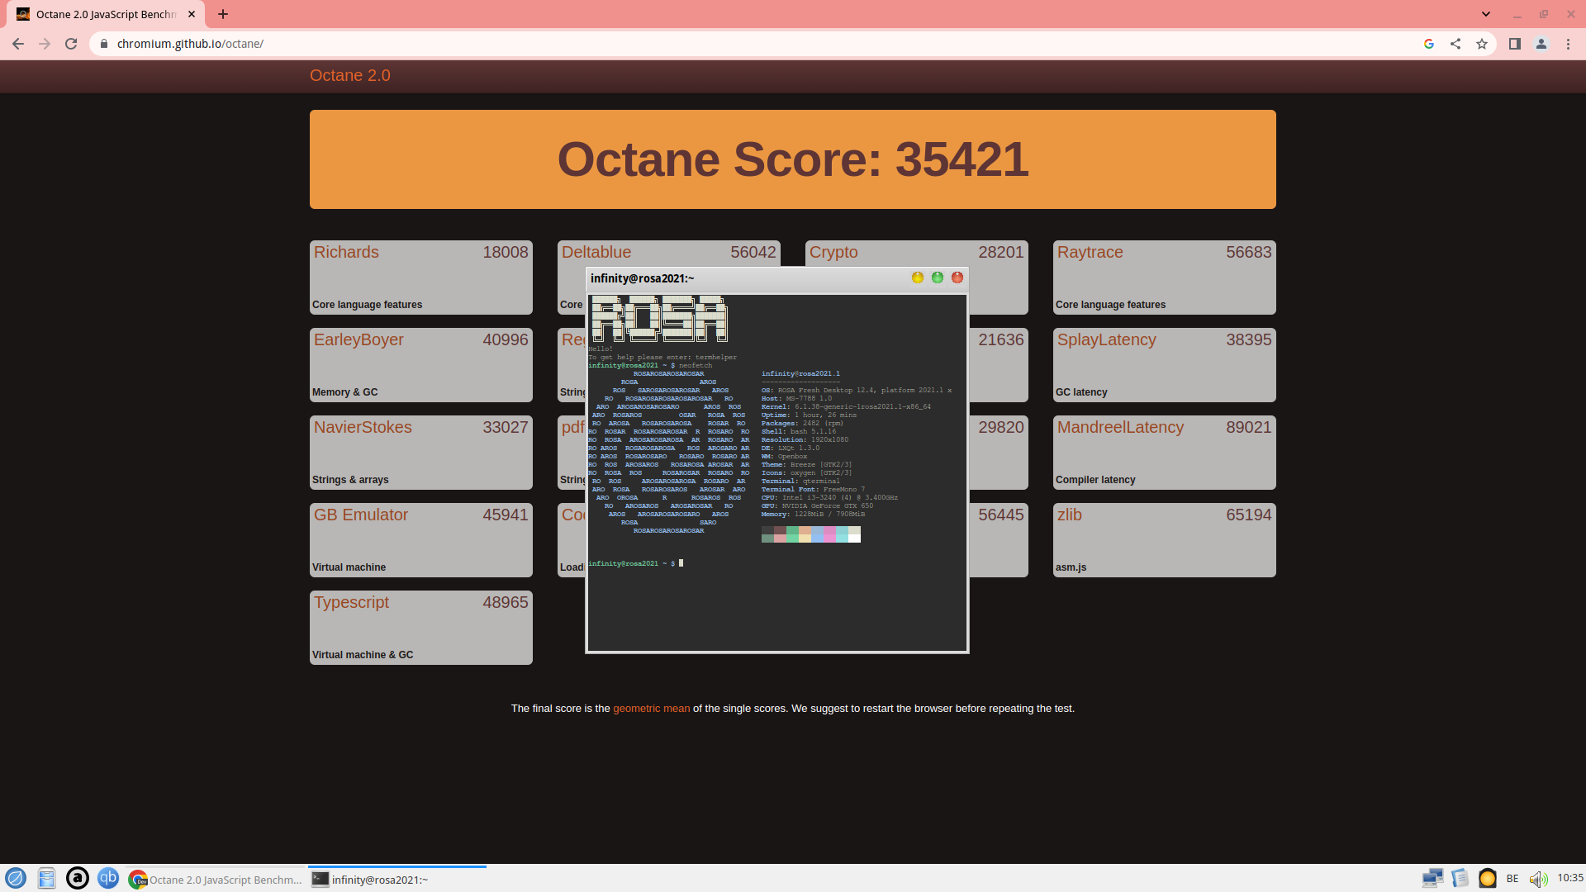The width and height of the screenshot is (1586, 892).
Task: Click the SplayLatency benchmark title
Action: point(1107,339)
